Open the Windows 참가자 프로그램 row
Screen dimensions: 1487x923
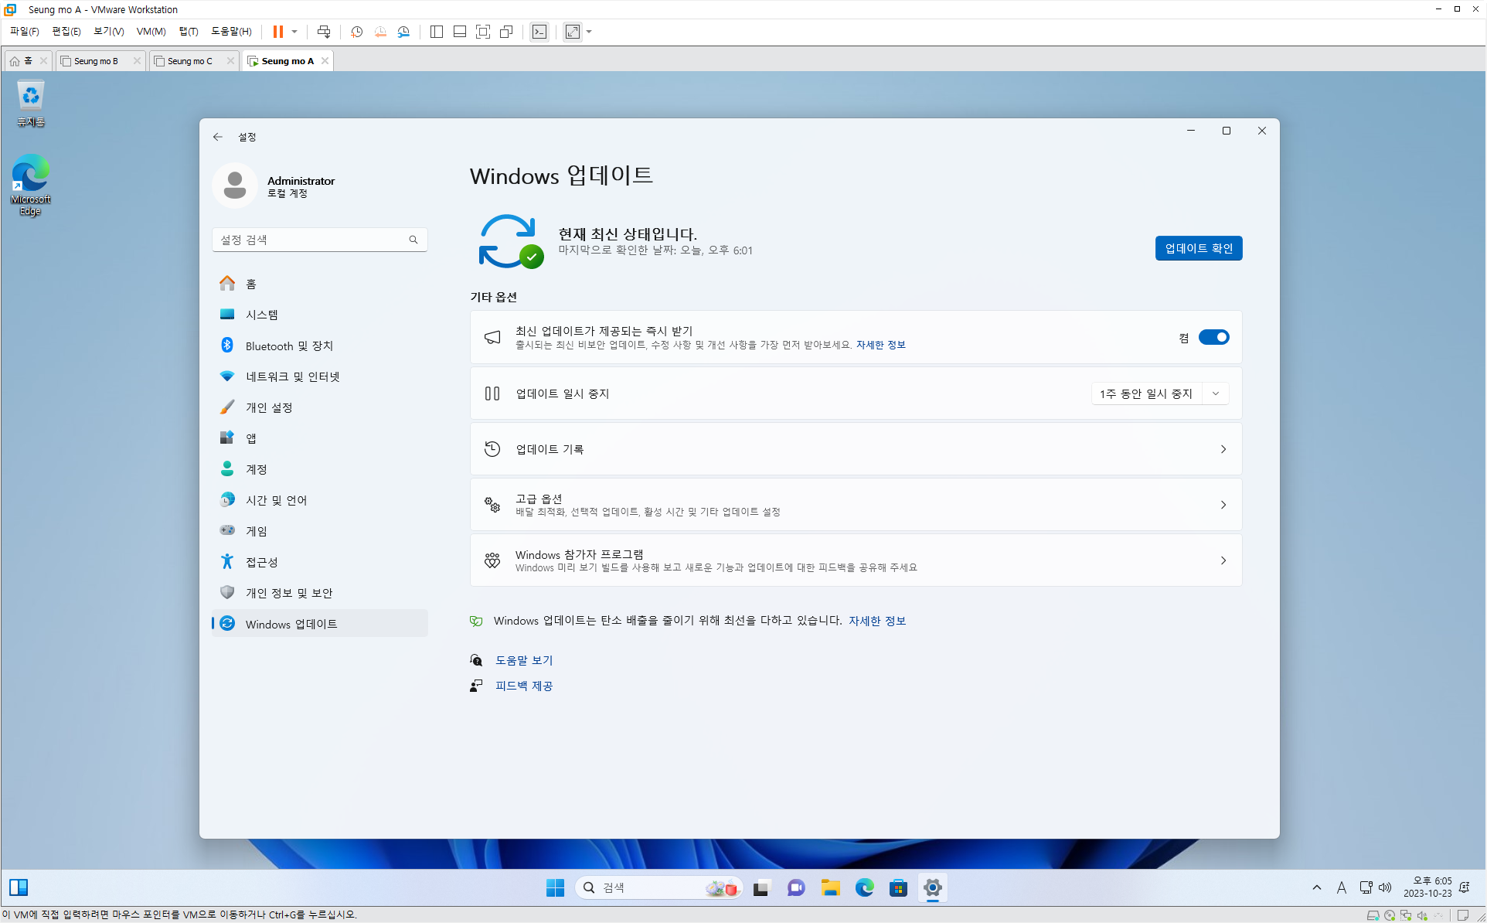pyautogui.click(x=856, y=560)
